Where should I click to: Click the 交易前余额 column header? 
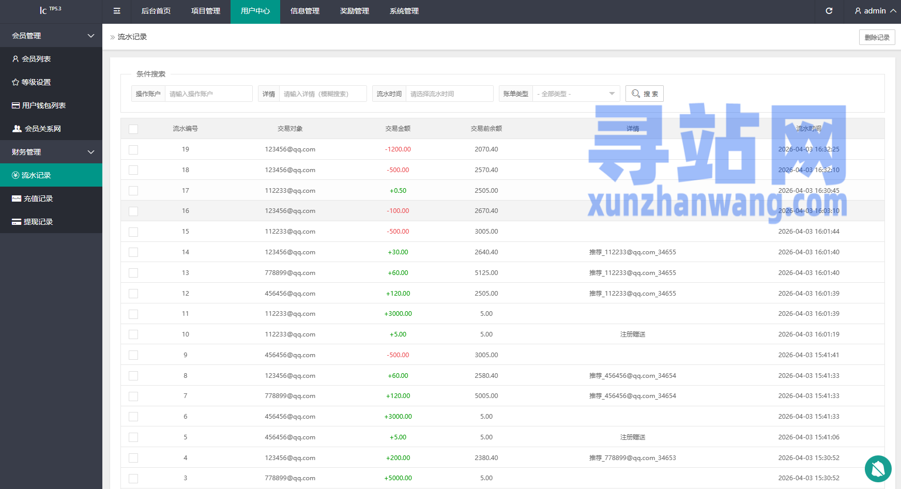point(486,129)
